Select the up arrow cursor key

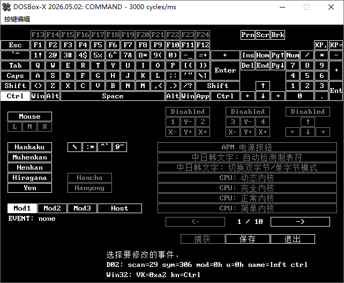click(x=263, y=86)
